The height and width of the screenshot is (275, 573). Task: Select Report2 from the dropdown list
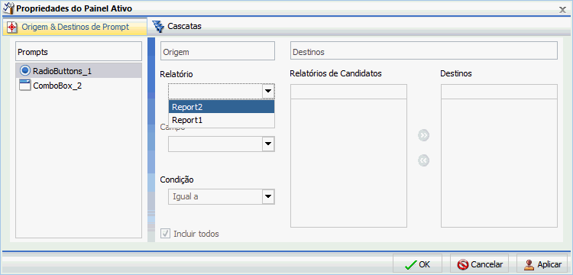[222, 108]
